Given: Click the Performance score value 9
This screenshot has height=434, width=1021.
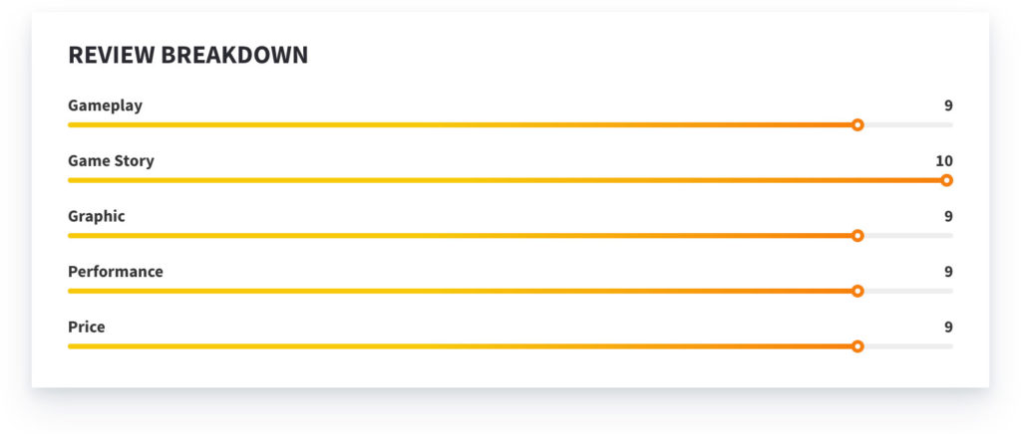Looking at the screenshot, I should [948, 271].
